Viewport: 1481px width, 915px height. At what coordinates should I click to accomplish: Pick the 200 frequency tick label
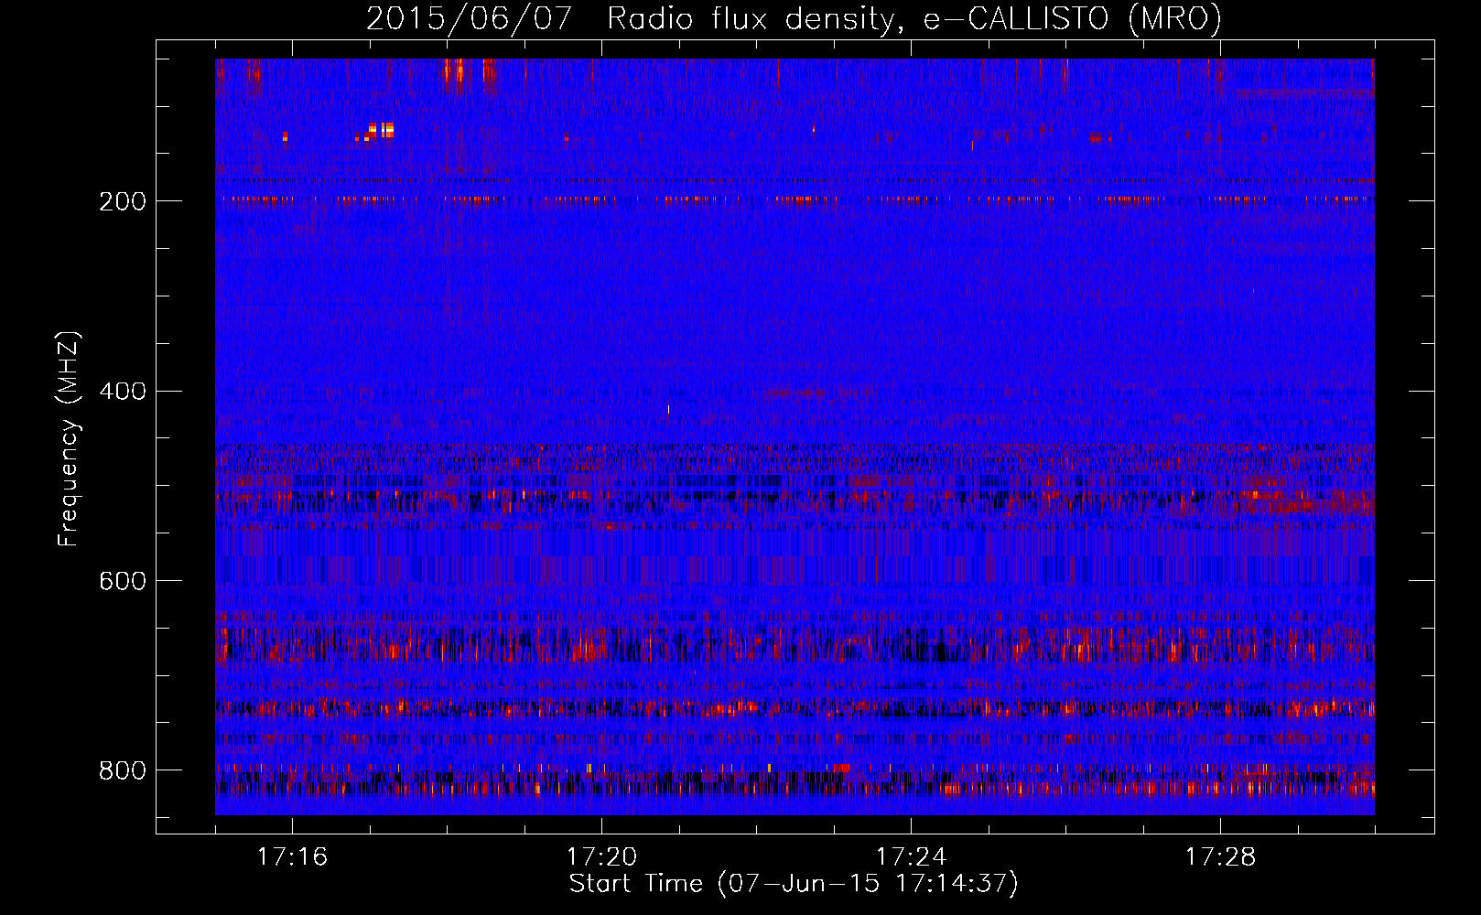123,201
